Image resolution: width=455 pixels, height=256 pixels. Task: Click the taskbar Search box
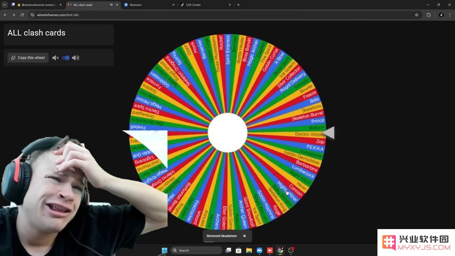[x=196, y=250]
